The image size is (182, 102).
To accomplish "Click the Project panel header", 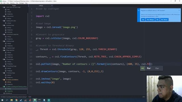I will click(x=14, y=6).
